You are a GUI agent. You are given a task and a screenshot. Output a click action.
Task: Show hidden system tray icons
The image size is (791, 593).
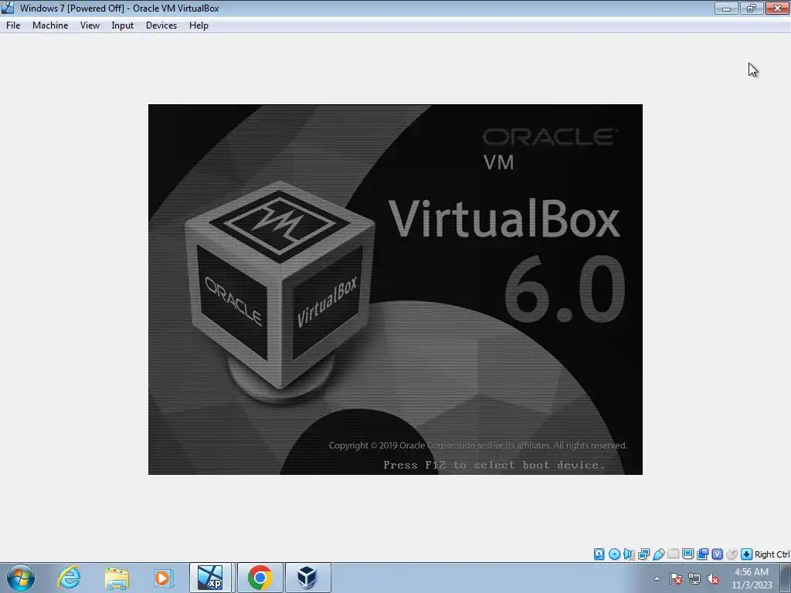pyautogui.click(x=657, y=578)
